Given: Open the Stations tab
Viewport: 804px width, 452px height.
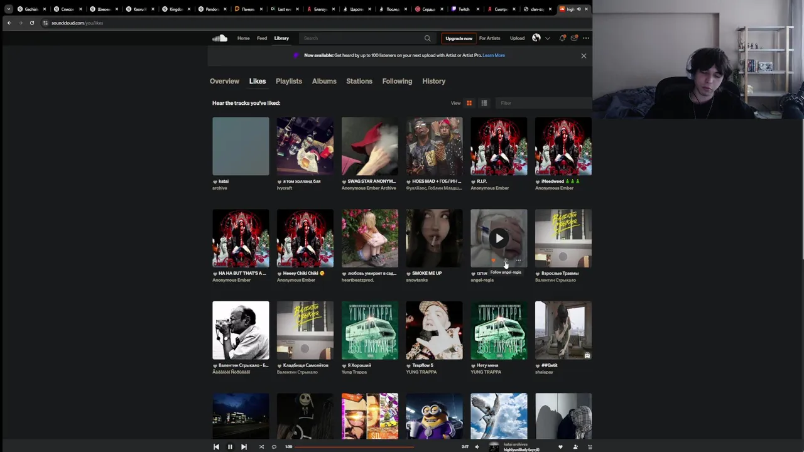Looking at the screenshot, I should [359, 81].
